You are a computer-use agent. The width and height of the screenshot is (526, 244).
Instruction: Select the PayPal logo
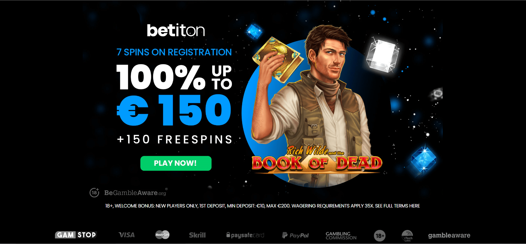(295, 235)
